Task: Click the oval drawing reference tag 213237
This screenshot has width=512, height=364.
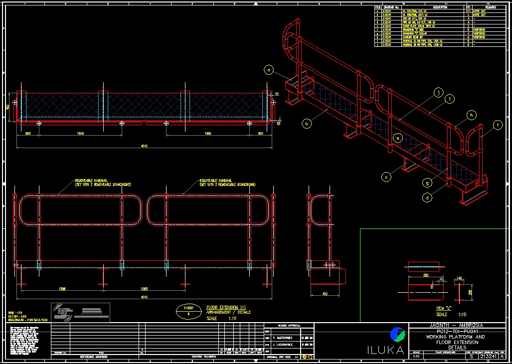Action: [x=188, y=312]
